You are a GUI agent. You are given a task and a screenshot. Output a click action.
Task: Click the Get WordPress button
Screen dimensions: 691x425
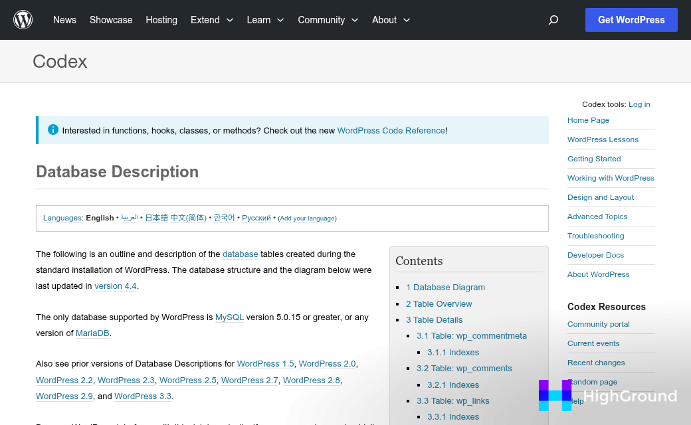click(631, 20)
